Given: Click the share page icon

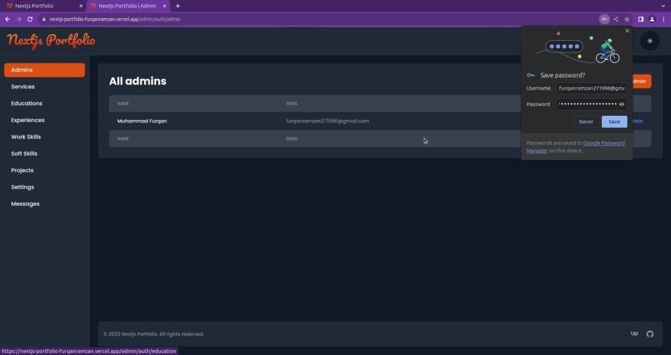Looking at the screenshot, I should (x=616, y=19).
